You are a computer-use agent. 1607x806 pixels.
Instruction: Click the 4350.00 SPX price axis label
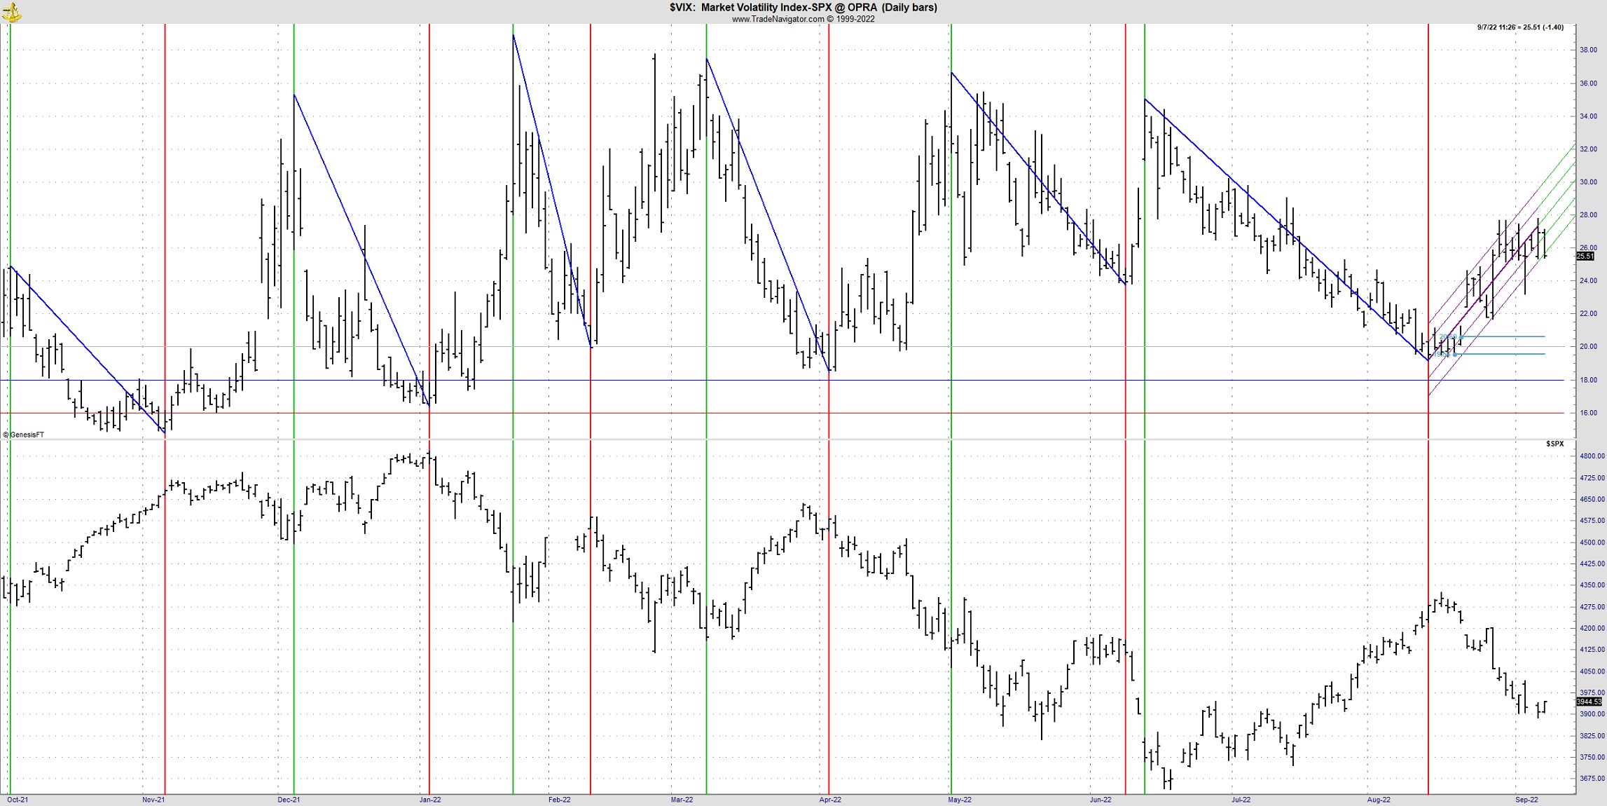click(1592, 585)
